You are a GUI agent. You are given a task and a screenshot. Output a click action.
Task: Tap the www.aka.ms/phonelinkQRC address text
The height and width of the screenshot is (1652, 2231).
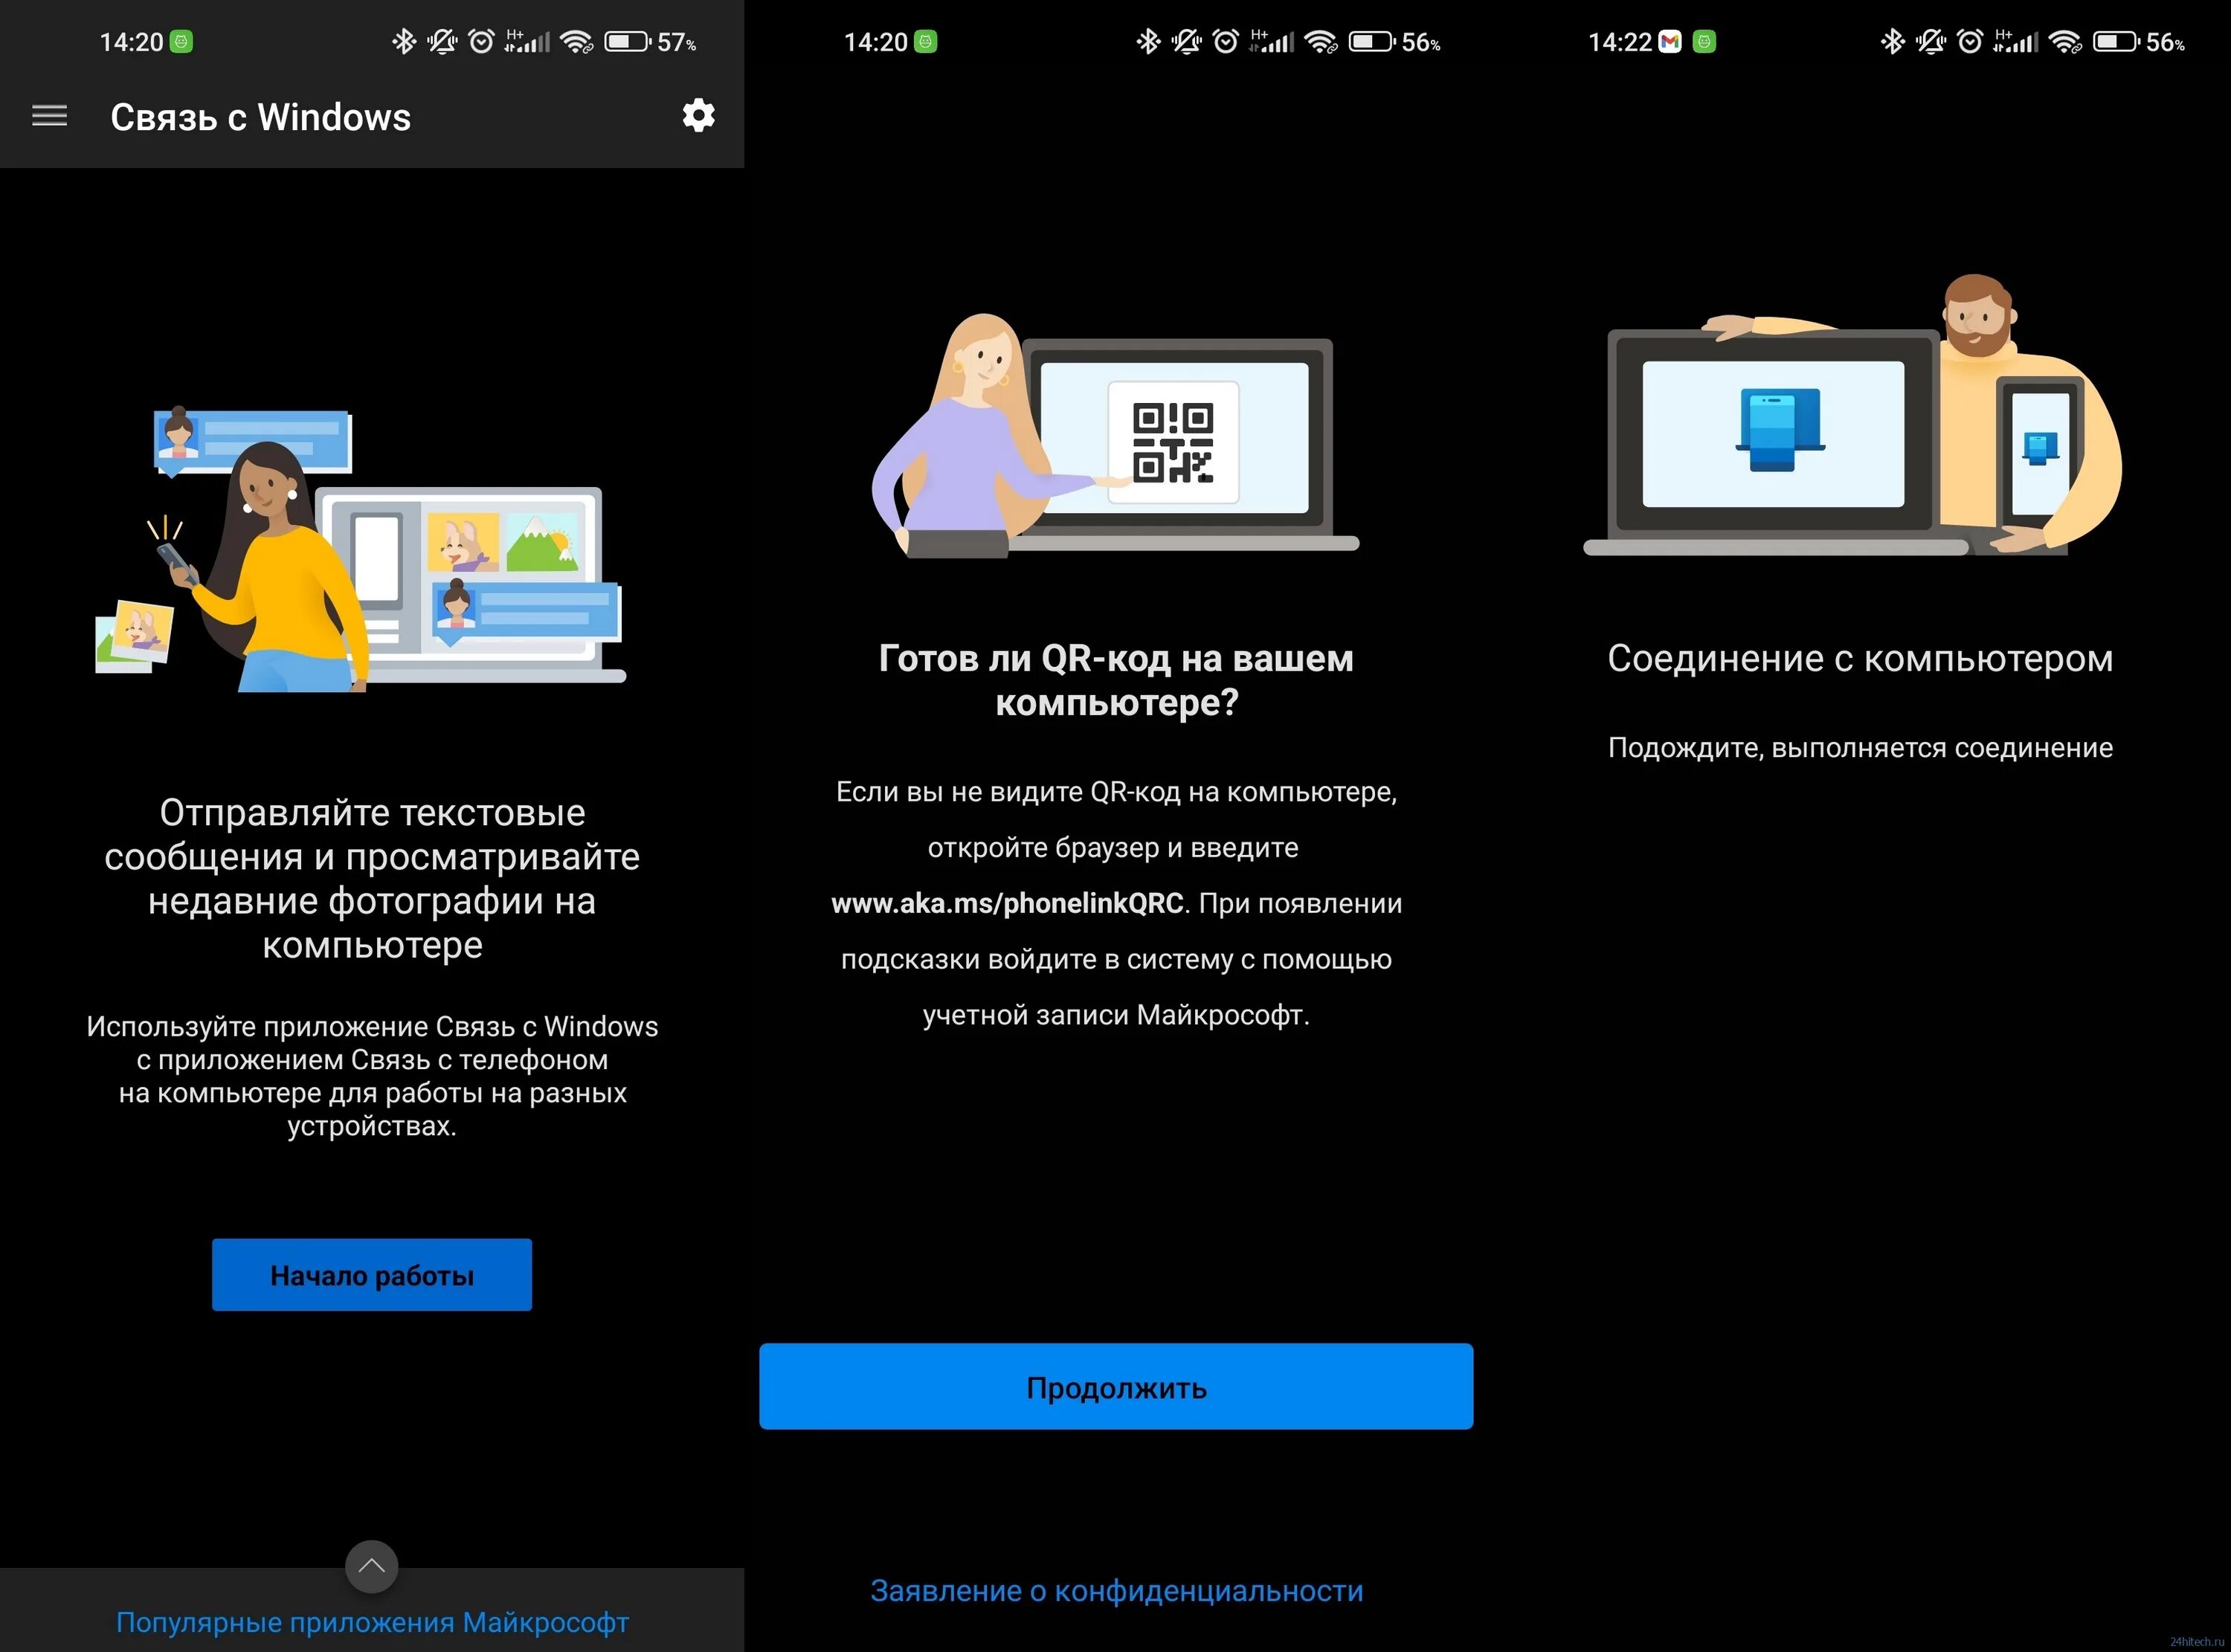coord(1007,904)
